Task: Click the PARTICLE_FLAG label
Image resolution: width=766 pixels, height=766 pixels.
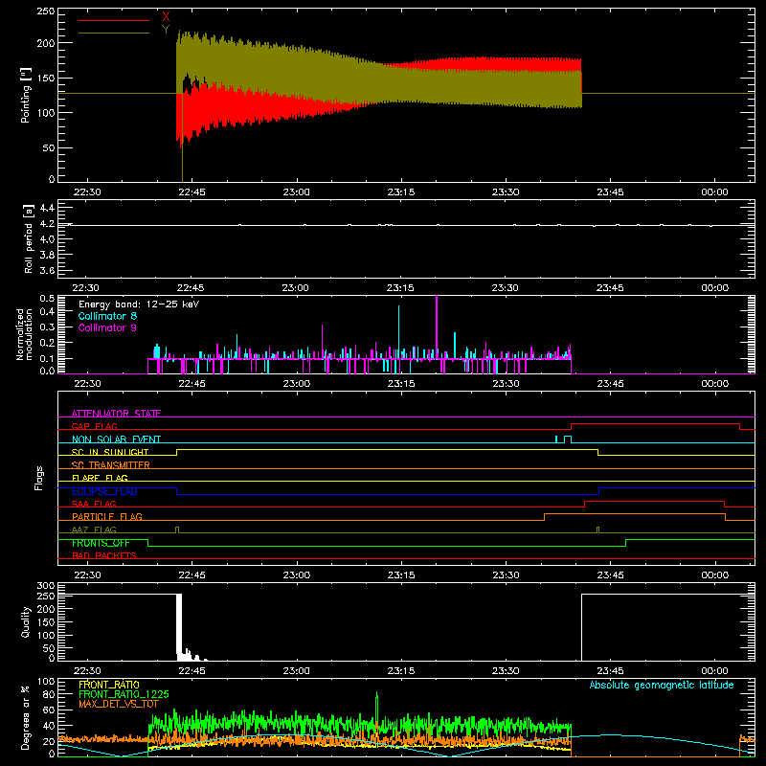Action: coord(107,516)
